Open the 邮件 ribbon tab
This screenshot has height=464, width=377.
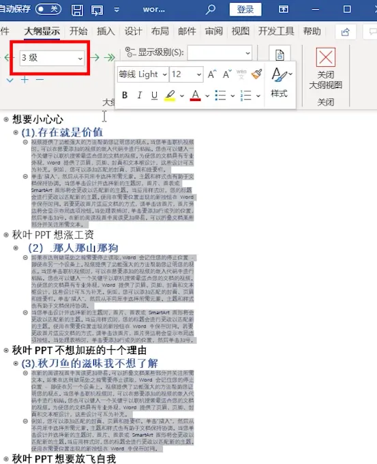[187, 31]
